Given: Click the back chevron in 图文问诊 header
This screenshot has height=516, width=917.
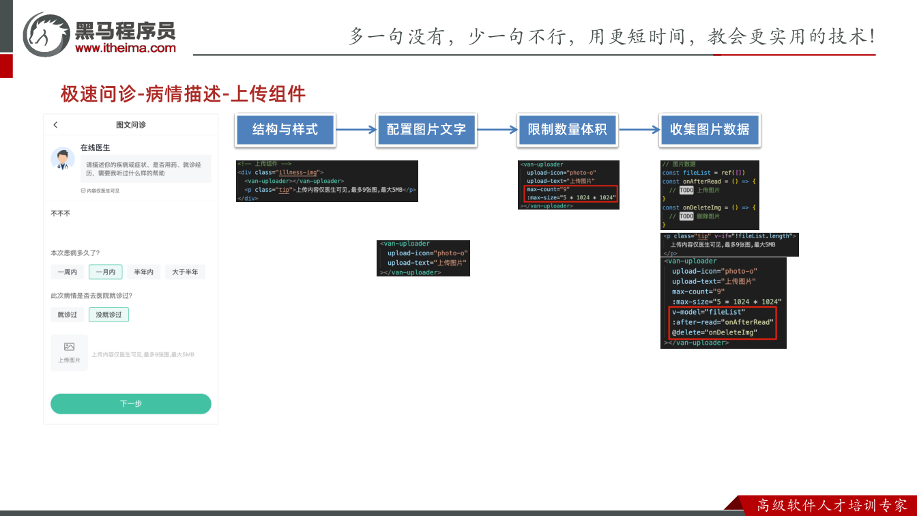Looking at the screenshot, I should click(x=55, y=125).
